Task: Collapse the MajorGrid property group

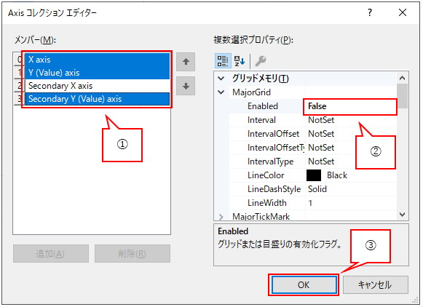Action: pos(221,92)
